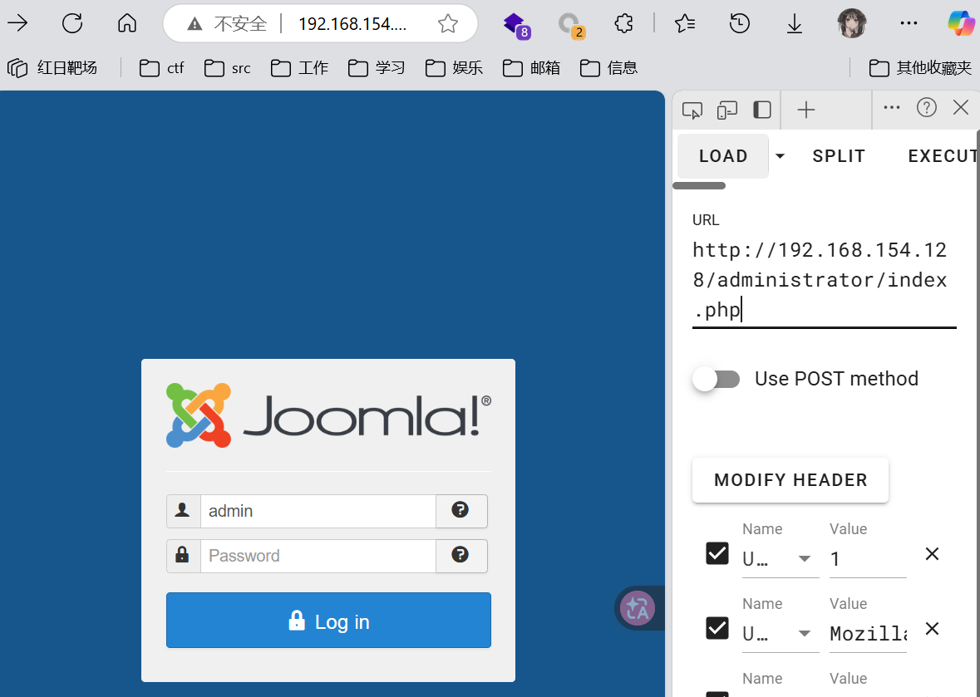
Task: Go to the browser home page icon
Action: coord(127,24)
